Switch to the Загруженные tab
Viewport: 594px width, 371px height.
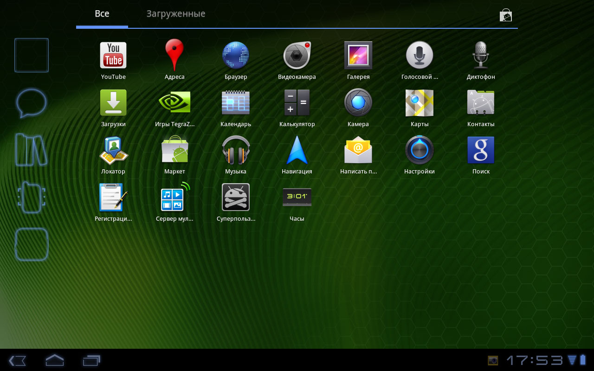coord(176,14)
